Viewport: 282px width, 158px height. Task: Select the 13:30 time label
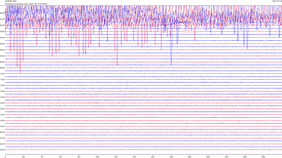click(x=2, y=91)
